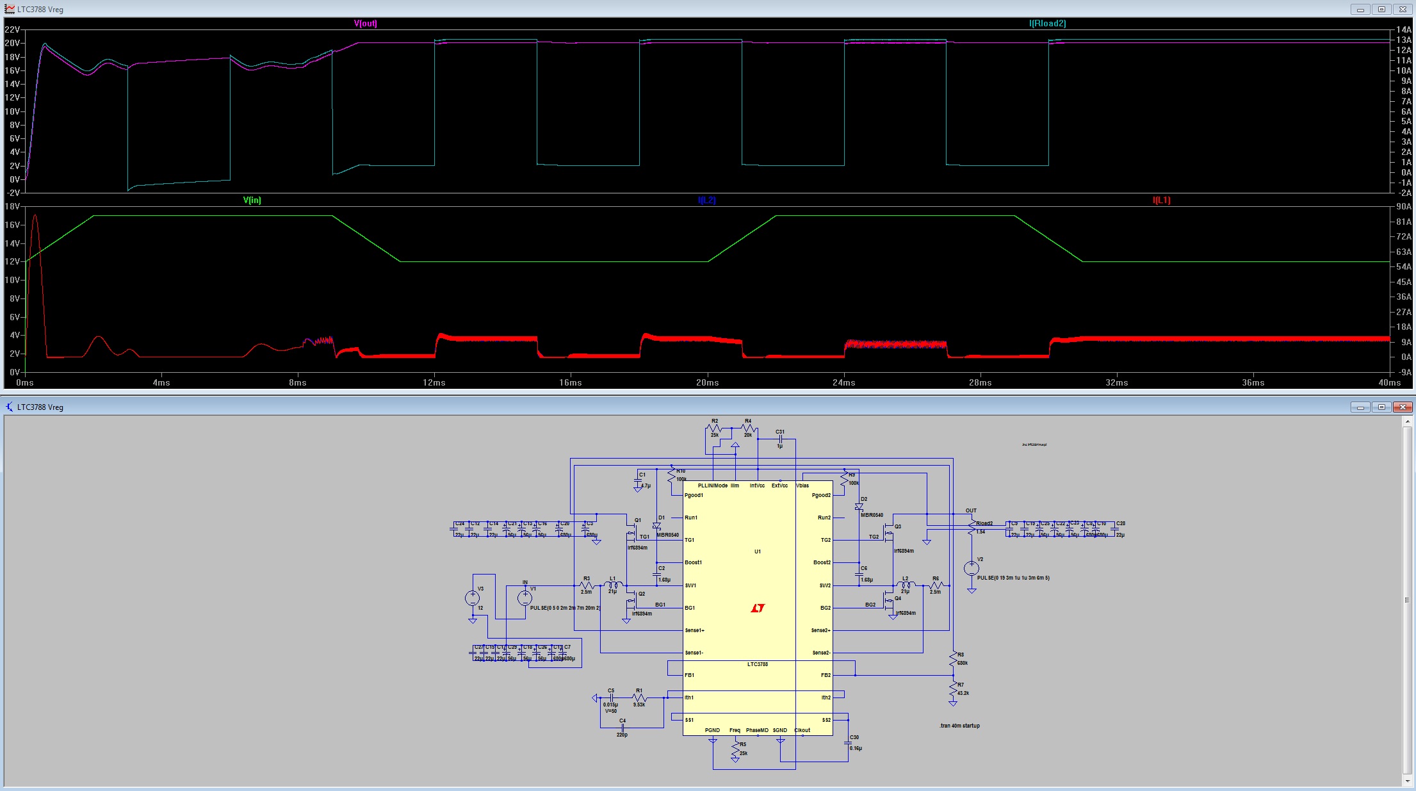Click the OUT net label
This screenshot has height=791, width=1416.
tap(971, 510)
